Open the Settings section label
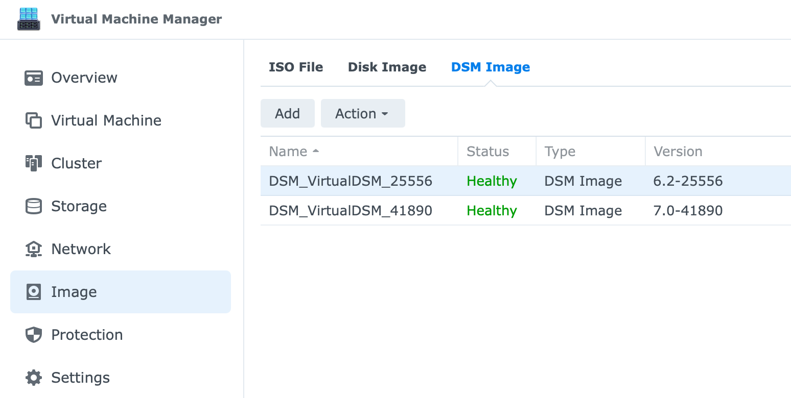 point(81,378)
